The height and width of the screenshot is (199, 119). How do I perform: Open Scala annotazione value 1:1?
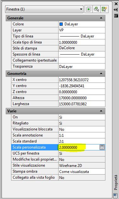pyautogui.click(x=82, y=135)
